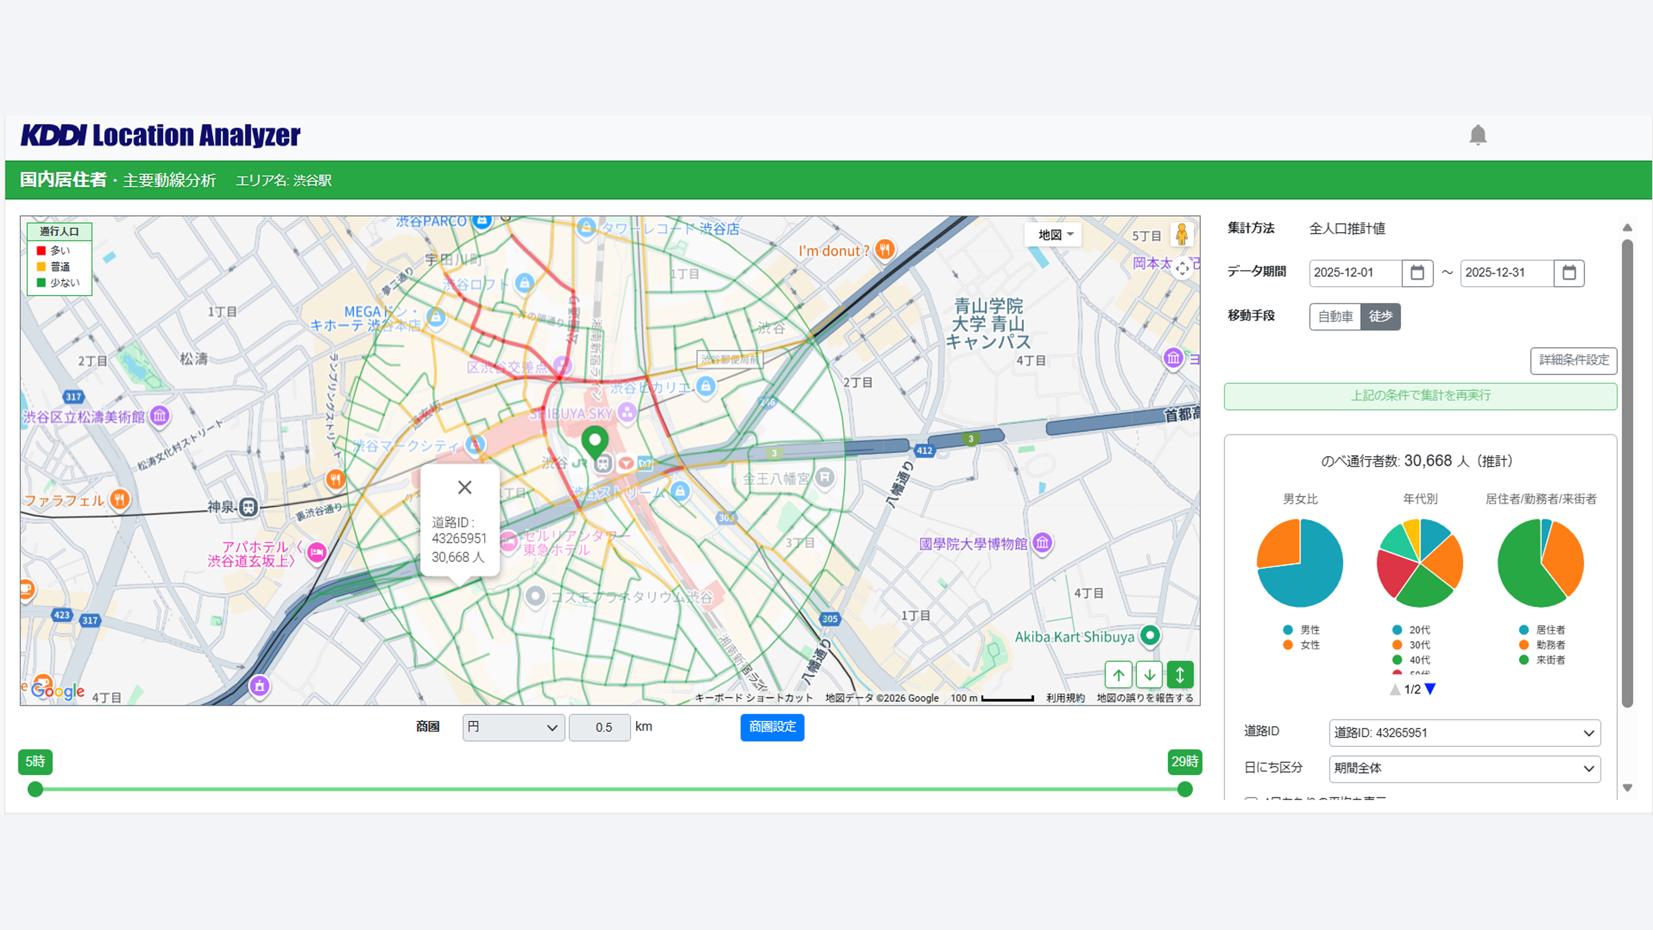Viewport: 1653px width, 930px height.
Task: Go to next legend page with blue triangle
Action: click(x=1430, y=689)
